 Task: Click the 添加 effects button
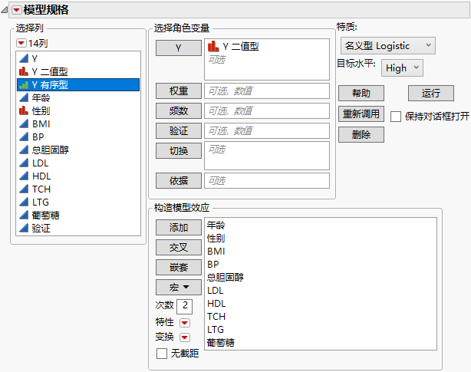click(x=179, y=228)
